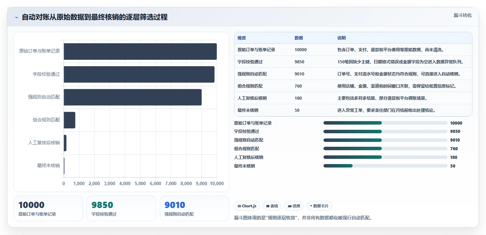The height and width of the screenshot is (235, 486).
Task: Click the description starting 150笔因缺少主键
Action: click(401, 62)
